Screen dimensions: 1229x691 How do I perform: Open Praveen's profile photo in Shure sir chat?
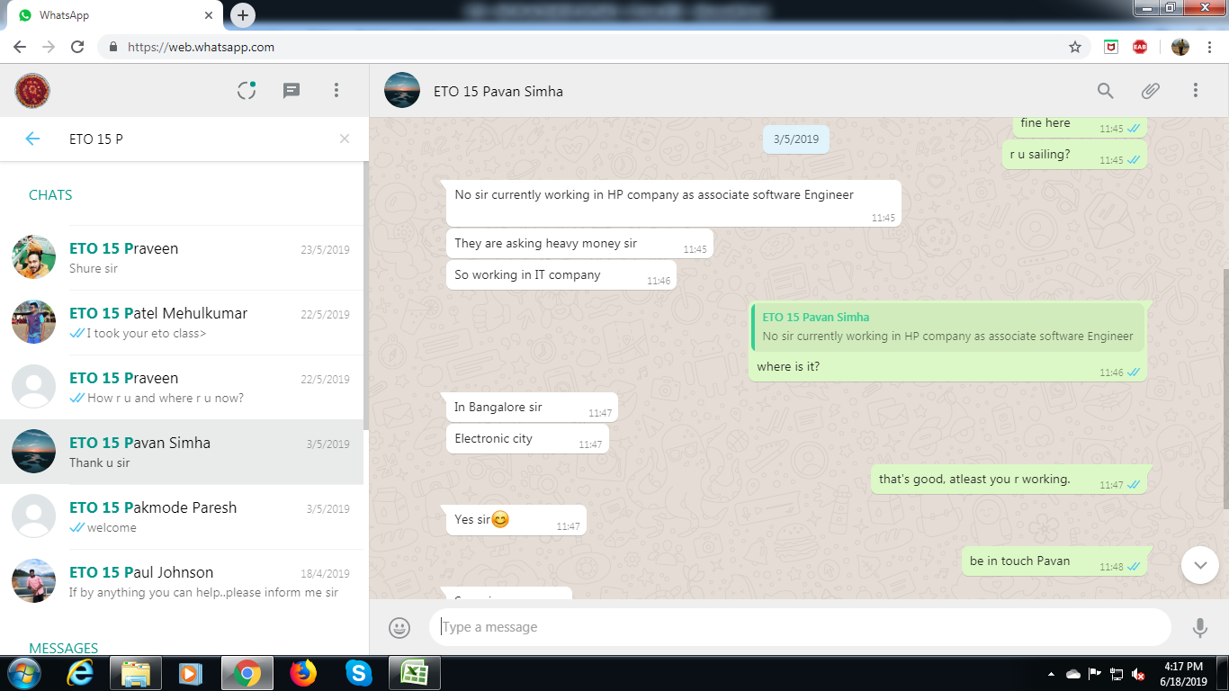tap(34, 257)
